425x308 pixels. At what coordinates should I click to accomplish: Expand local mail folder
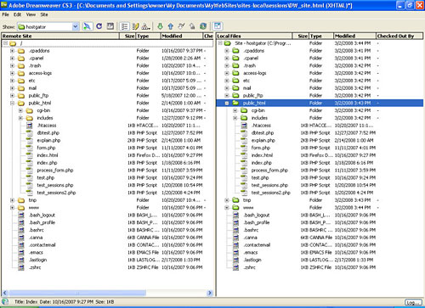coord(227,88)
